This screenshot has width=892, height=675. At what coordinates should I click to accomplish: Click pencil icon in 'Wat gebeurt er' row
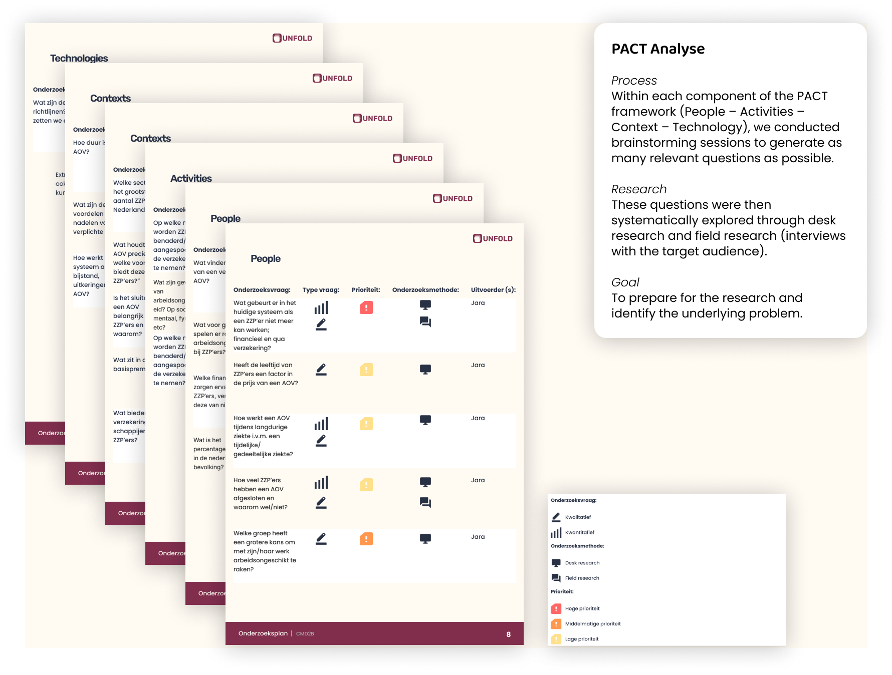(321, 324)
